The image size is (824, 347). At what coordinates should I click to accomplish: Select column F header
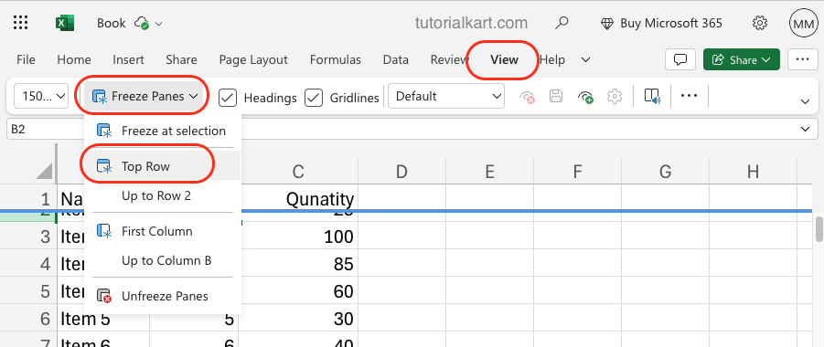[x=577, y=171]
